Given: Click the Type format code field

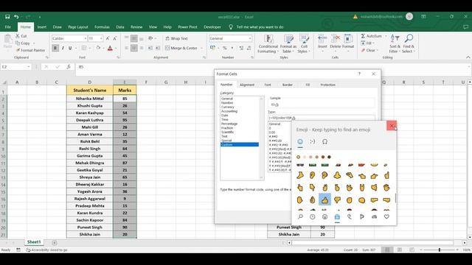Looking at the screenshot, I should tap(322, 118).
